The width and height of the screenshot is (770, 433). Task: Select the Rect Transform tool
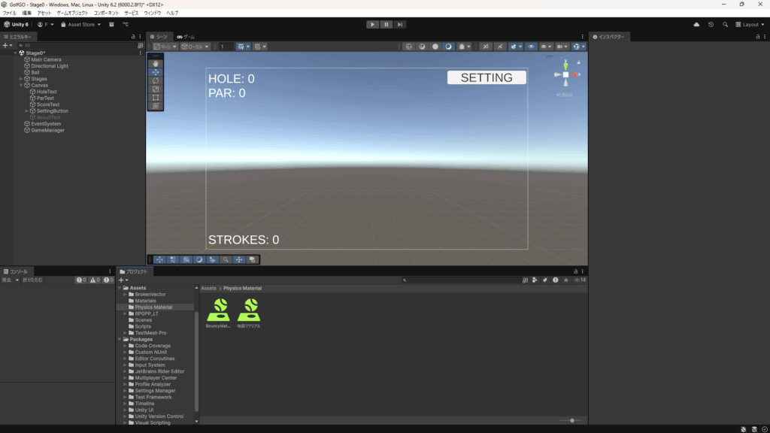click(x=156, y=98)
